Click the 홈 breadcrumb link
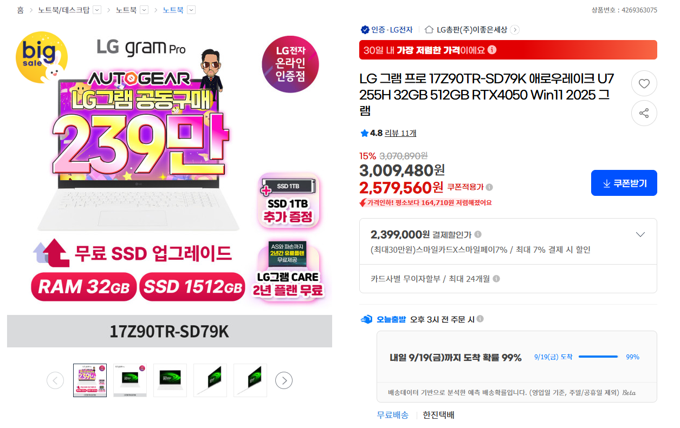Image resolution: width=680 pixels, height=428 pixels. point(20,10)
